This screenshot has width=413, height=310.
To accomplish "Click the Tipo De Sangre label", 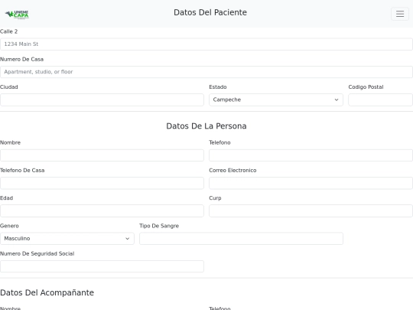I will click(x=159, y=226).
